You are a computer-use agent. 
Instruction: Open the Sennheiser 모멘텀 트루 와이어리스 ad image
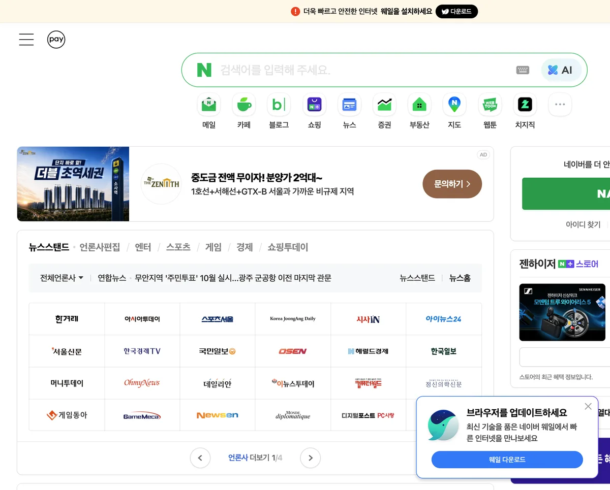pyautogui.click(x=562, y=312)
